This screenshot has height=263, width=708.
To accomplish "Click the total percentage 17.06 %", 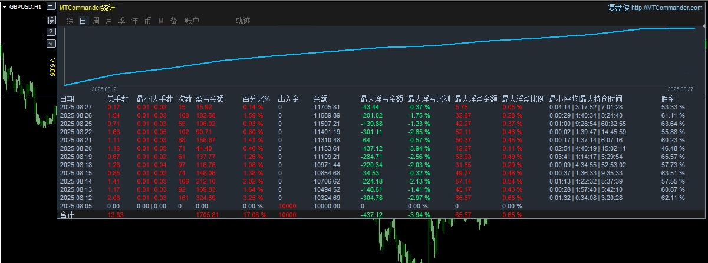I will coord(255,215).
